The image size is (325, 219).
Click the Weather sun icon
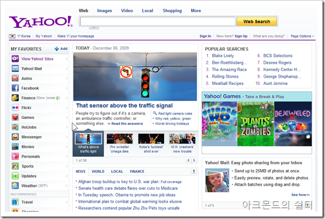click(x=15, y=186)
